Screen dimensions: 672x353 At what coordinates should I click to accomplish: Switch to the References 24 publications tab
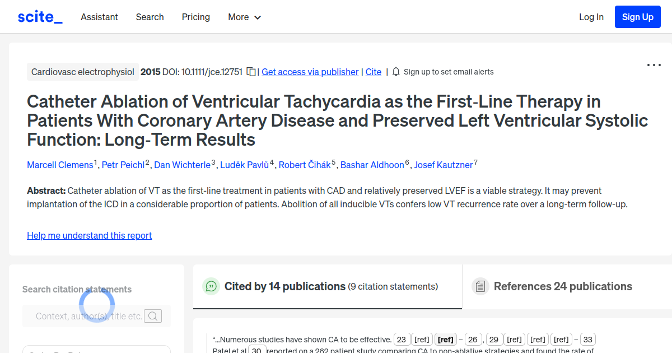(562, 286)
